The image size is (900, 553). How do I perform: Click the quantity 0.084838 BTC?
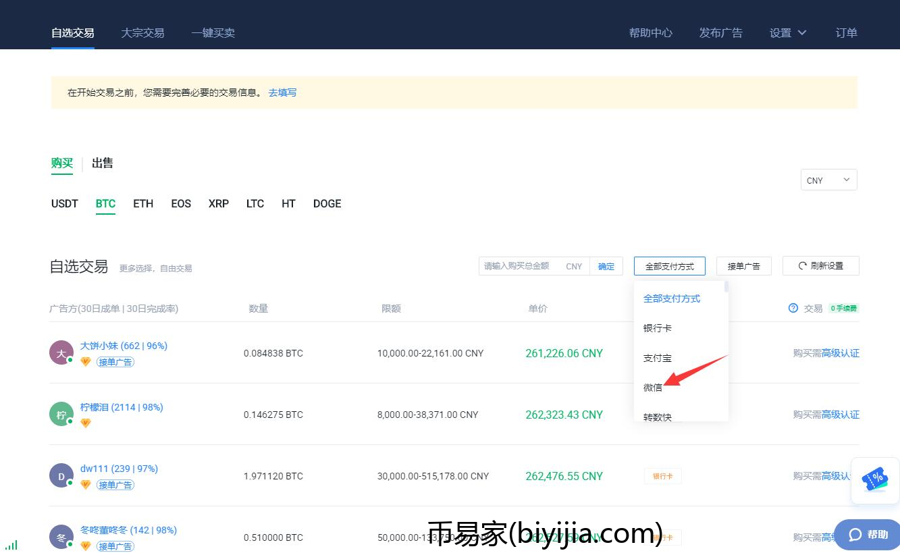[273, 353]
